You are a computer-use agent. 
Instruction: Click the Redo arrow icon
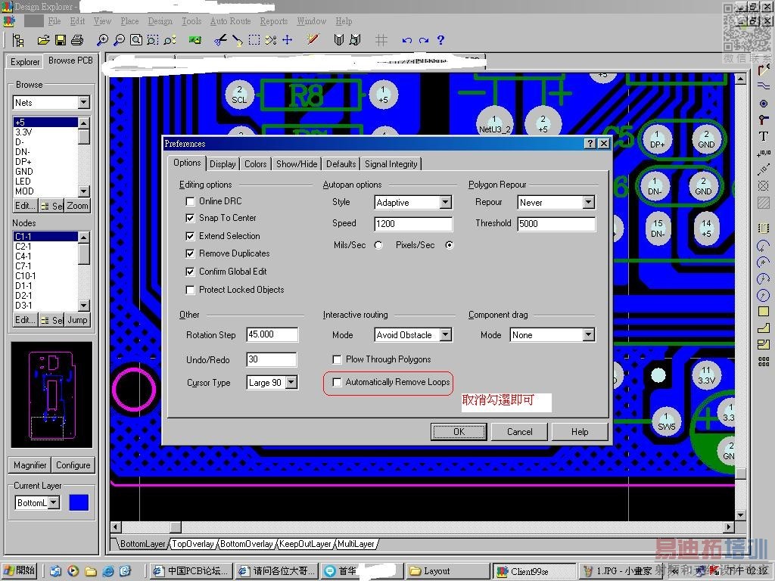pyautogui.click(x=424, y=40)
